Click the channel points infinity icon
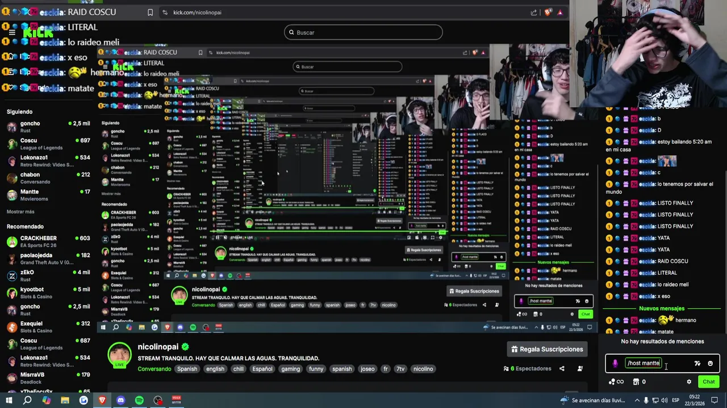Viewport: 727px width, 408px height. coord(616,382)
